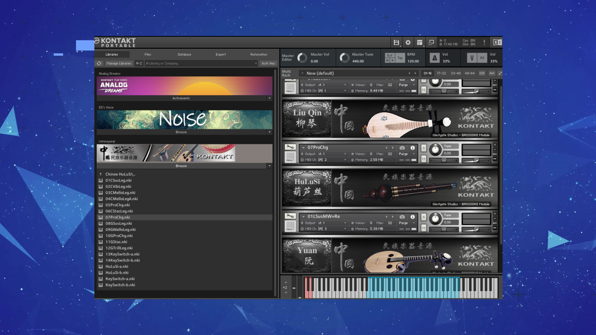Toggle PV performance view on 01LSusMW+Re

pos(495,228)
